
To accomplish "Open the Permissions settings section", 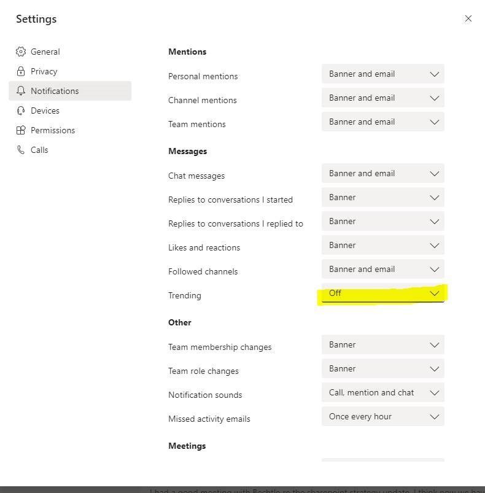I will [x=70, y=130].
